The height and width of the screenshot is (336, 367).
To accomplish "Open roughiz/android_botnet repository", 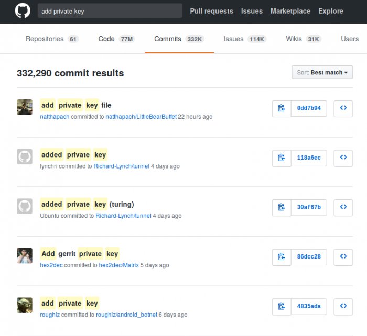I will point(127,315).
